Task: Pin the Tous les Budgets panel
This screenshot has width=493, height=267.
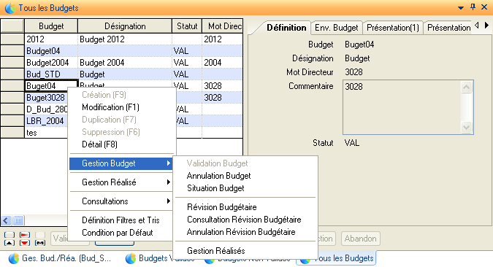Action: click(473, 7)
